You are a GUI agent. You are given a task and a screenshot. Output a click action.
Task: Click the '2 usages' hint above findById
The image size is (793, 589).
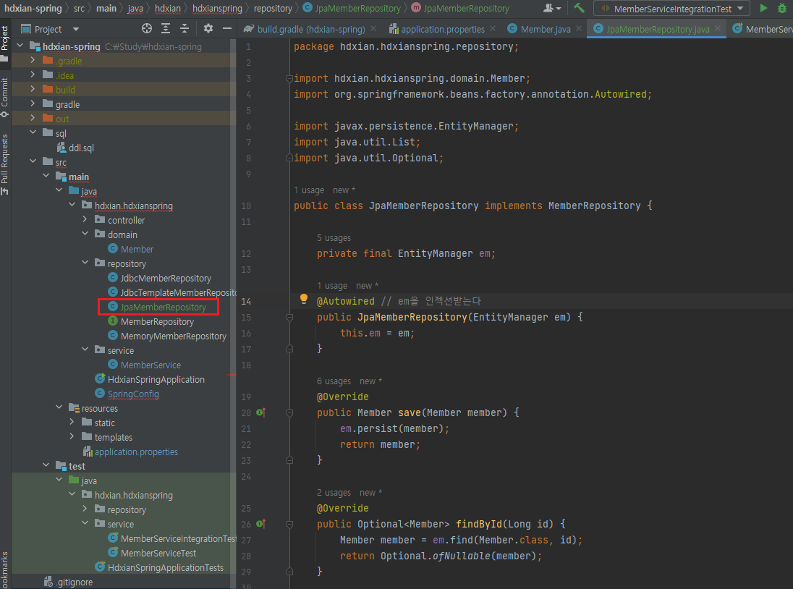334,493
